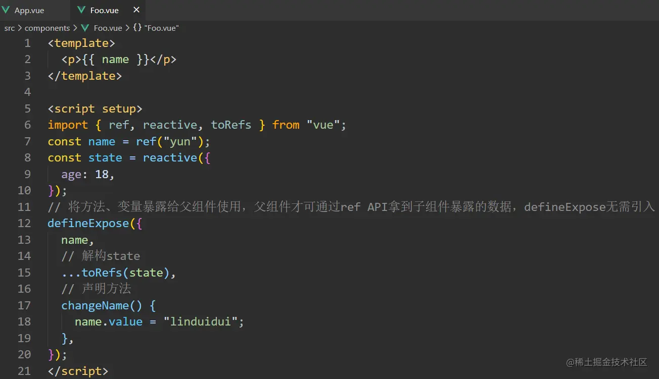Click the braces symbol icon in breadcrumb

click(137, 28)
